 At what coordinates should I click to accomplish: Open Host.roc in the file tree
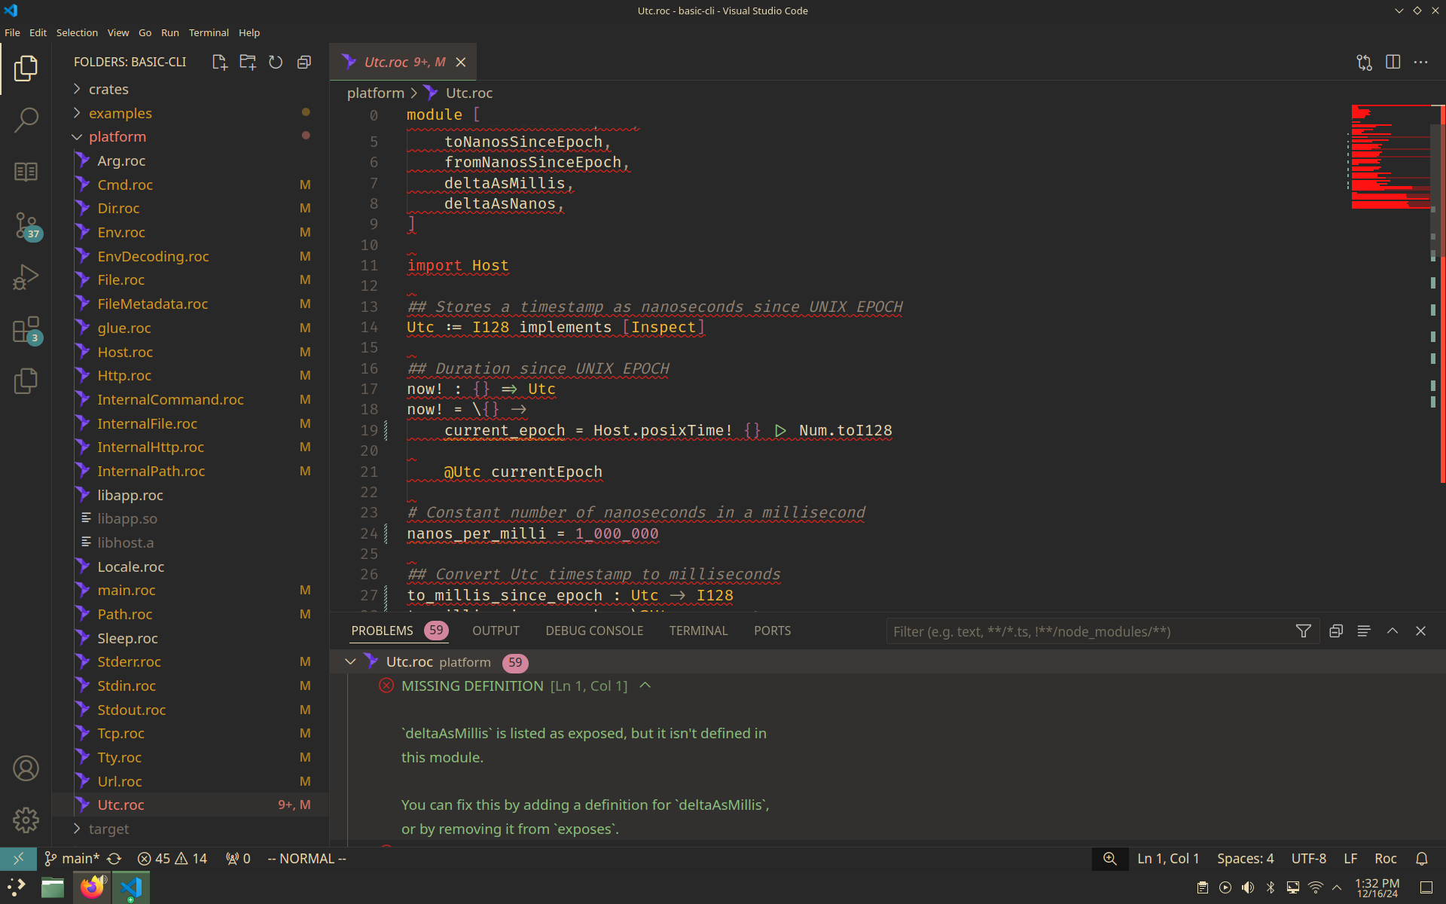125,352
